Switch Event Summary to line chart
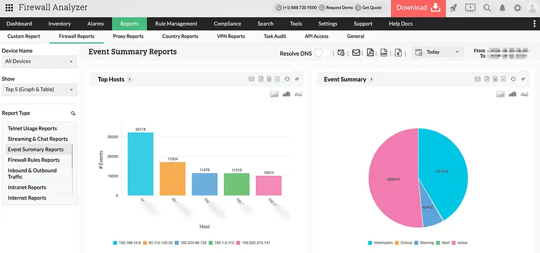This screenshot has height=253, width=540. coord(525,94)
